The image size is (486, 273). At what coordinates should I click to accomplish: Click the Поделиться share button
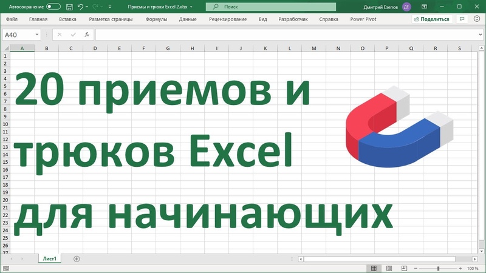click(432, 19)
